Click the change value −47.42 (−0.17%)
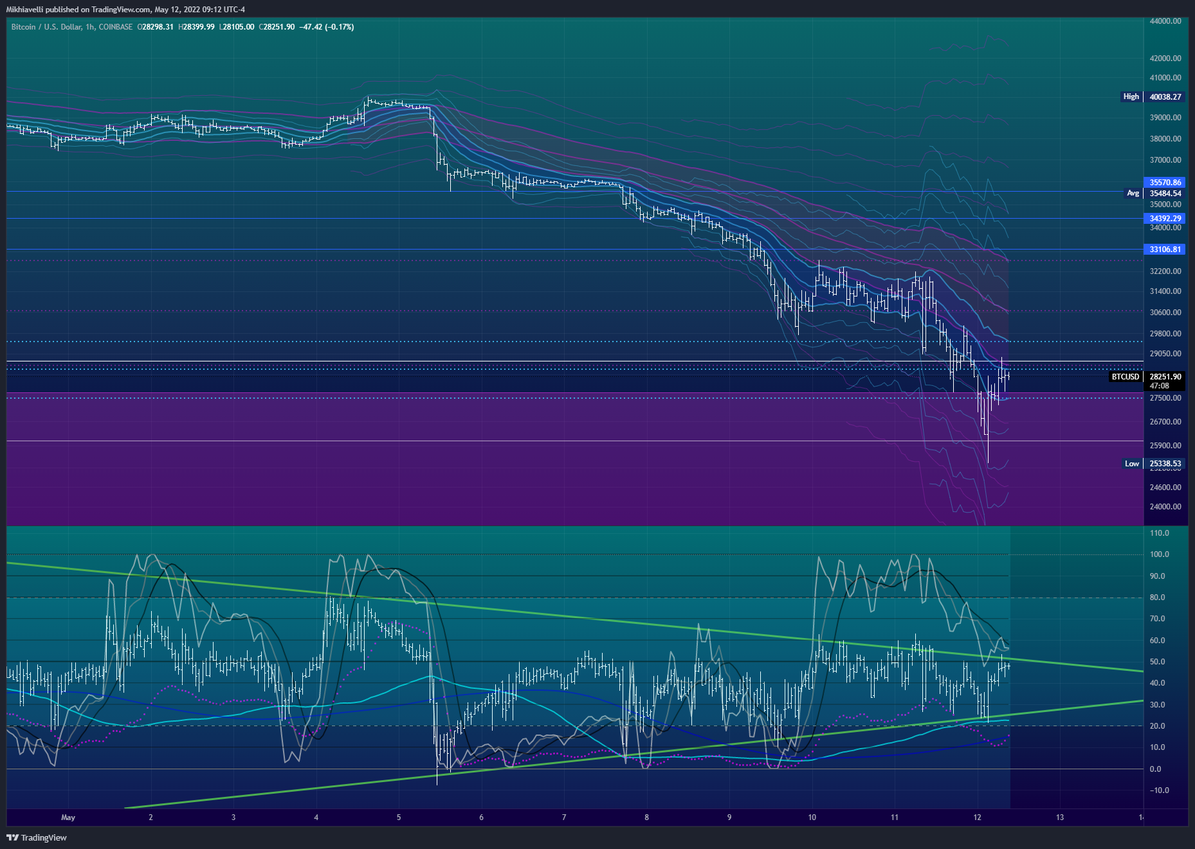The width and height of the screenshot is (1195, 849). pyautogui.click(x=327, y=27)
